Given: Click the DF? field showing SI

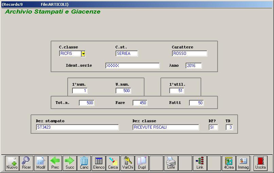Looking at the screenshot, I should coord(213,127).
